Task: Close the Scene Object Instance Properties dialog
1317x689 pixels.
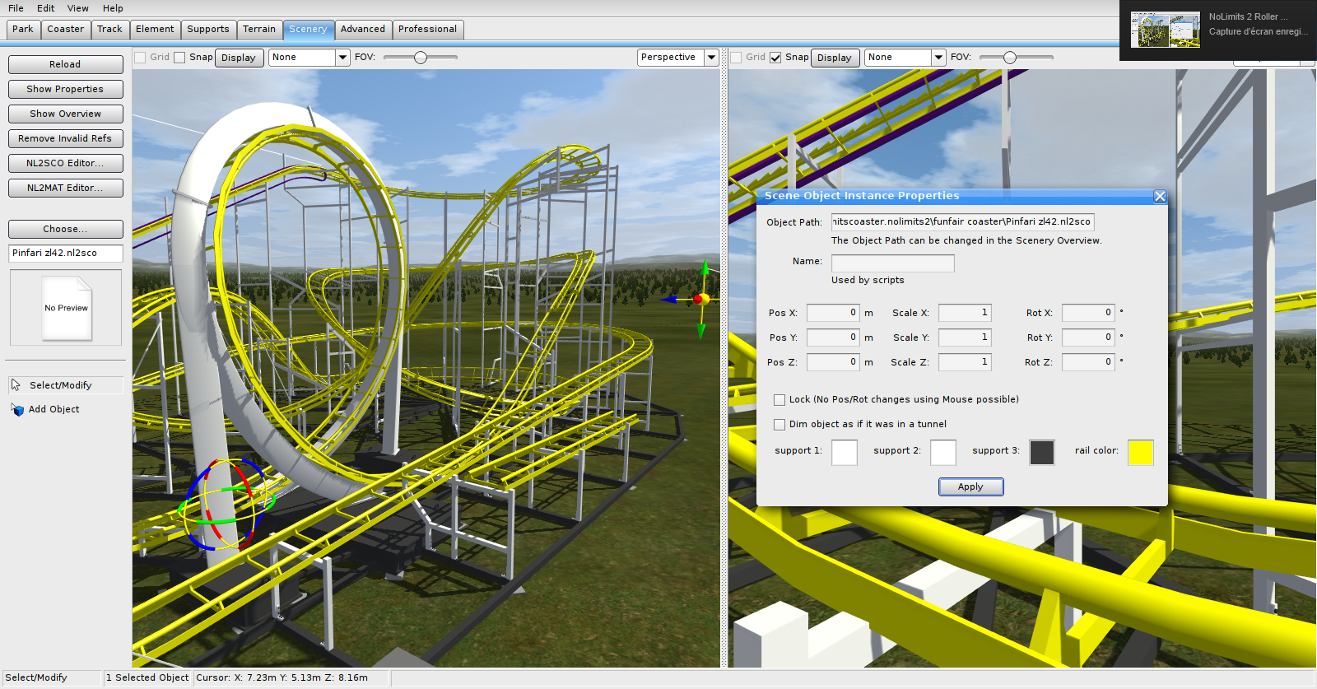Action: [x=1160, y=196]
